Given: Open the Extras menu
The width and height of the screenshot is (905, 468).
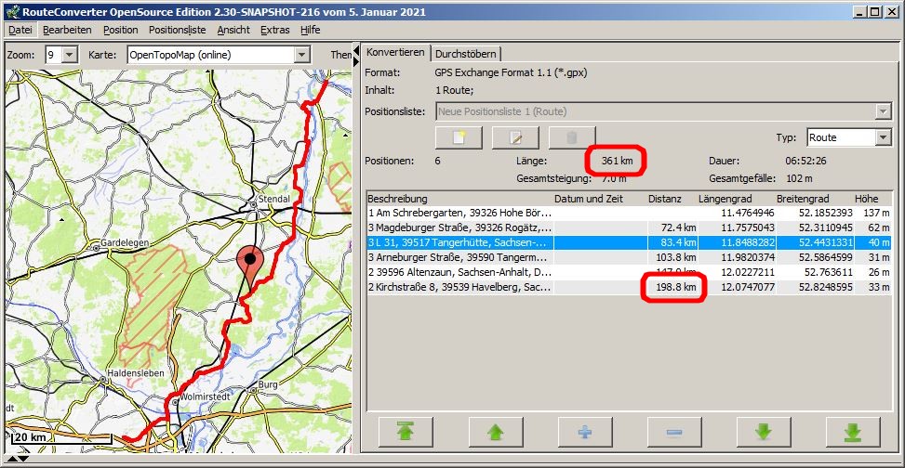Looking at the screenshot, I should [x=274, y=30].
